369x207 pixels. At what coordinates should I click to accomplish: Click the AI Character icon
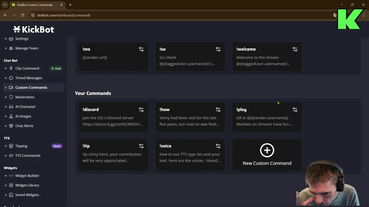click(11, 107)
